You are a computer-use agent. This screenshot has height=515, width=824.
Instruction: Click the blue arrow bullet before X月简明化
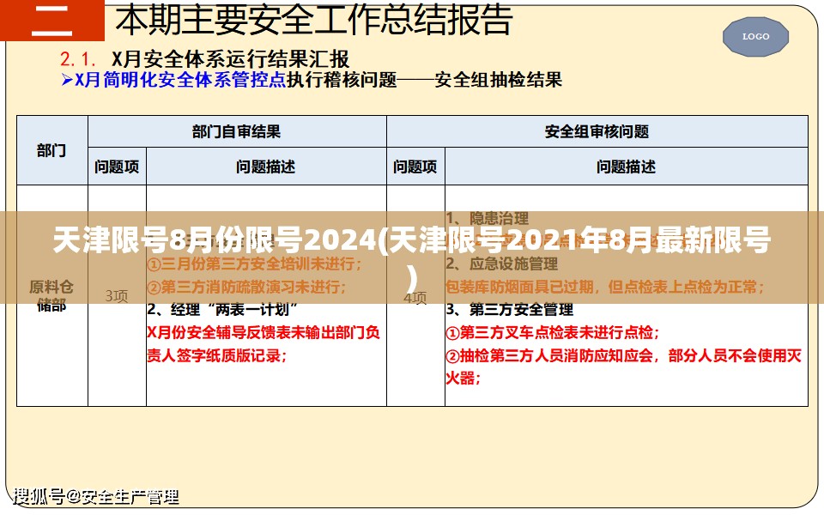[x=67, y=80]
